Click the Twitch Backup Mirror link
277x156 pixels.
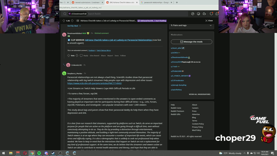pyautogui.click(x=104, y=50)
